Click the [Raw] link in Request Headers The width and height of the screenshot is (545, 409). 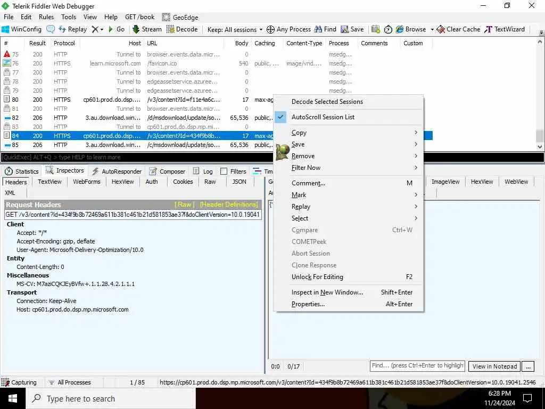184,204
